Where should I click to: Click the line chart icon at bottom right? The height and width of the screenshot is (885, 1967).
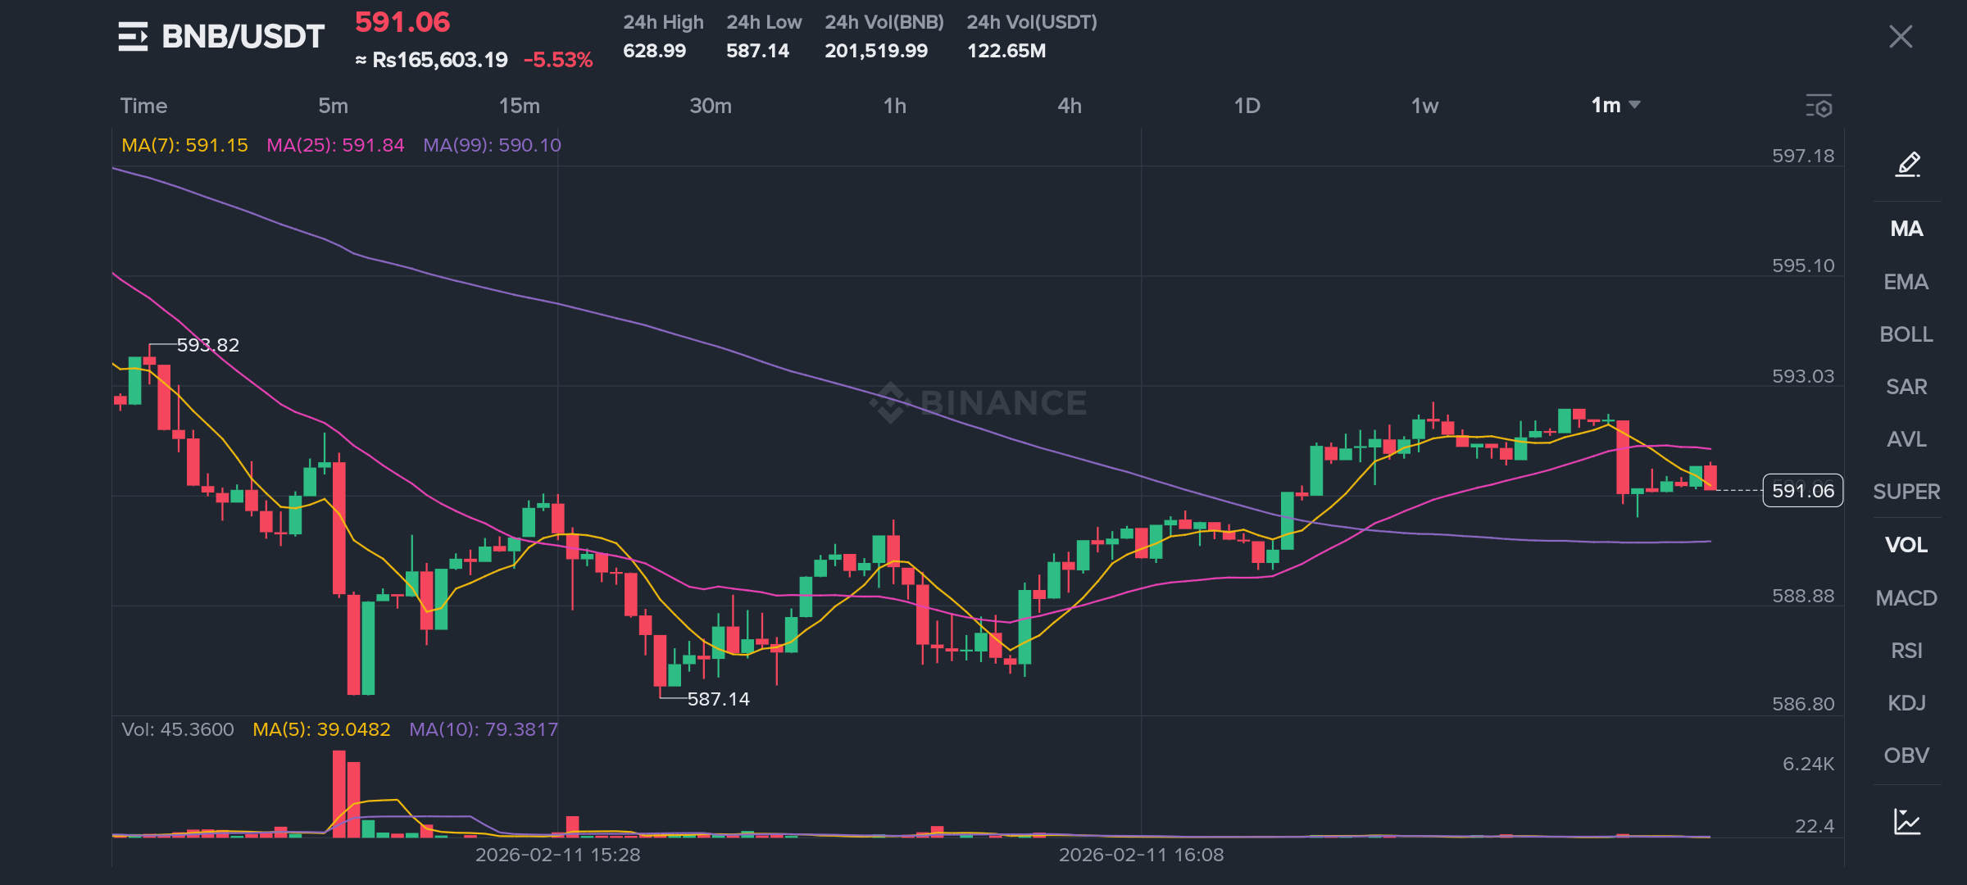tap(1907, 821)
